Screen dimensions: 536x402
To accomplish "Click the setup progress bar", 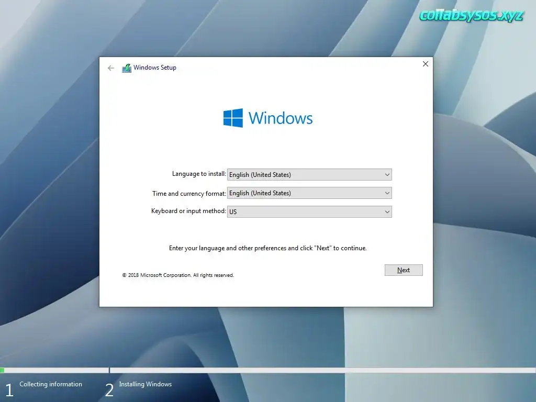I will (268, 370).
